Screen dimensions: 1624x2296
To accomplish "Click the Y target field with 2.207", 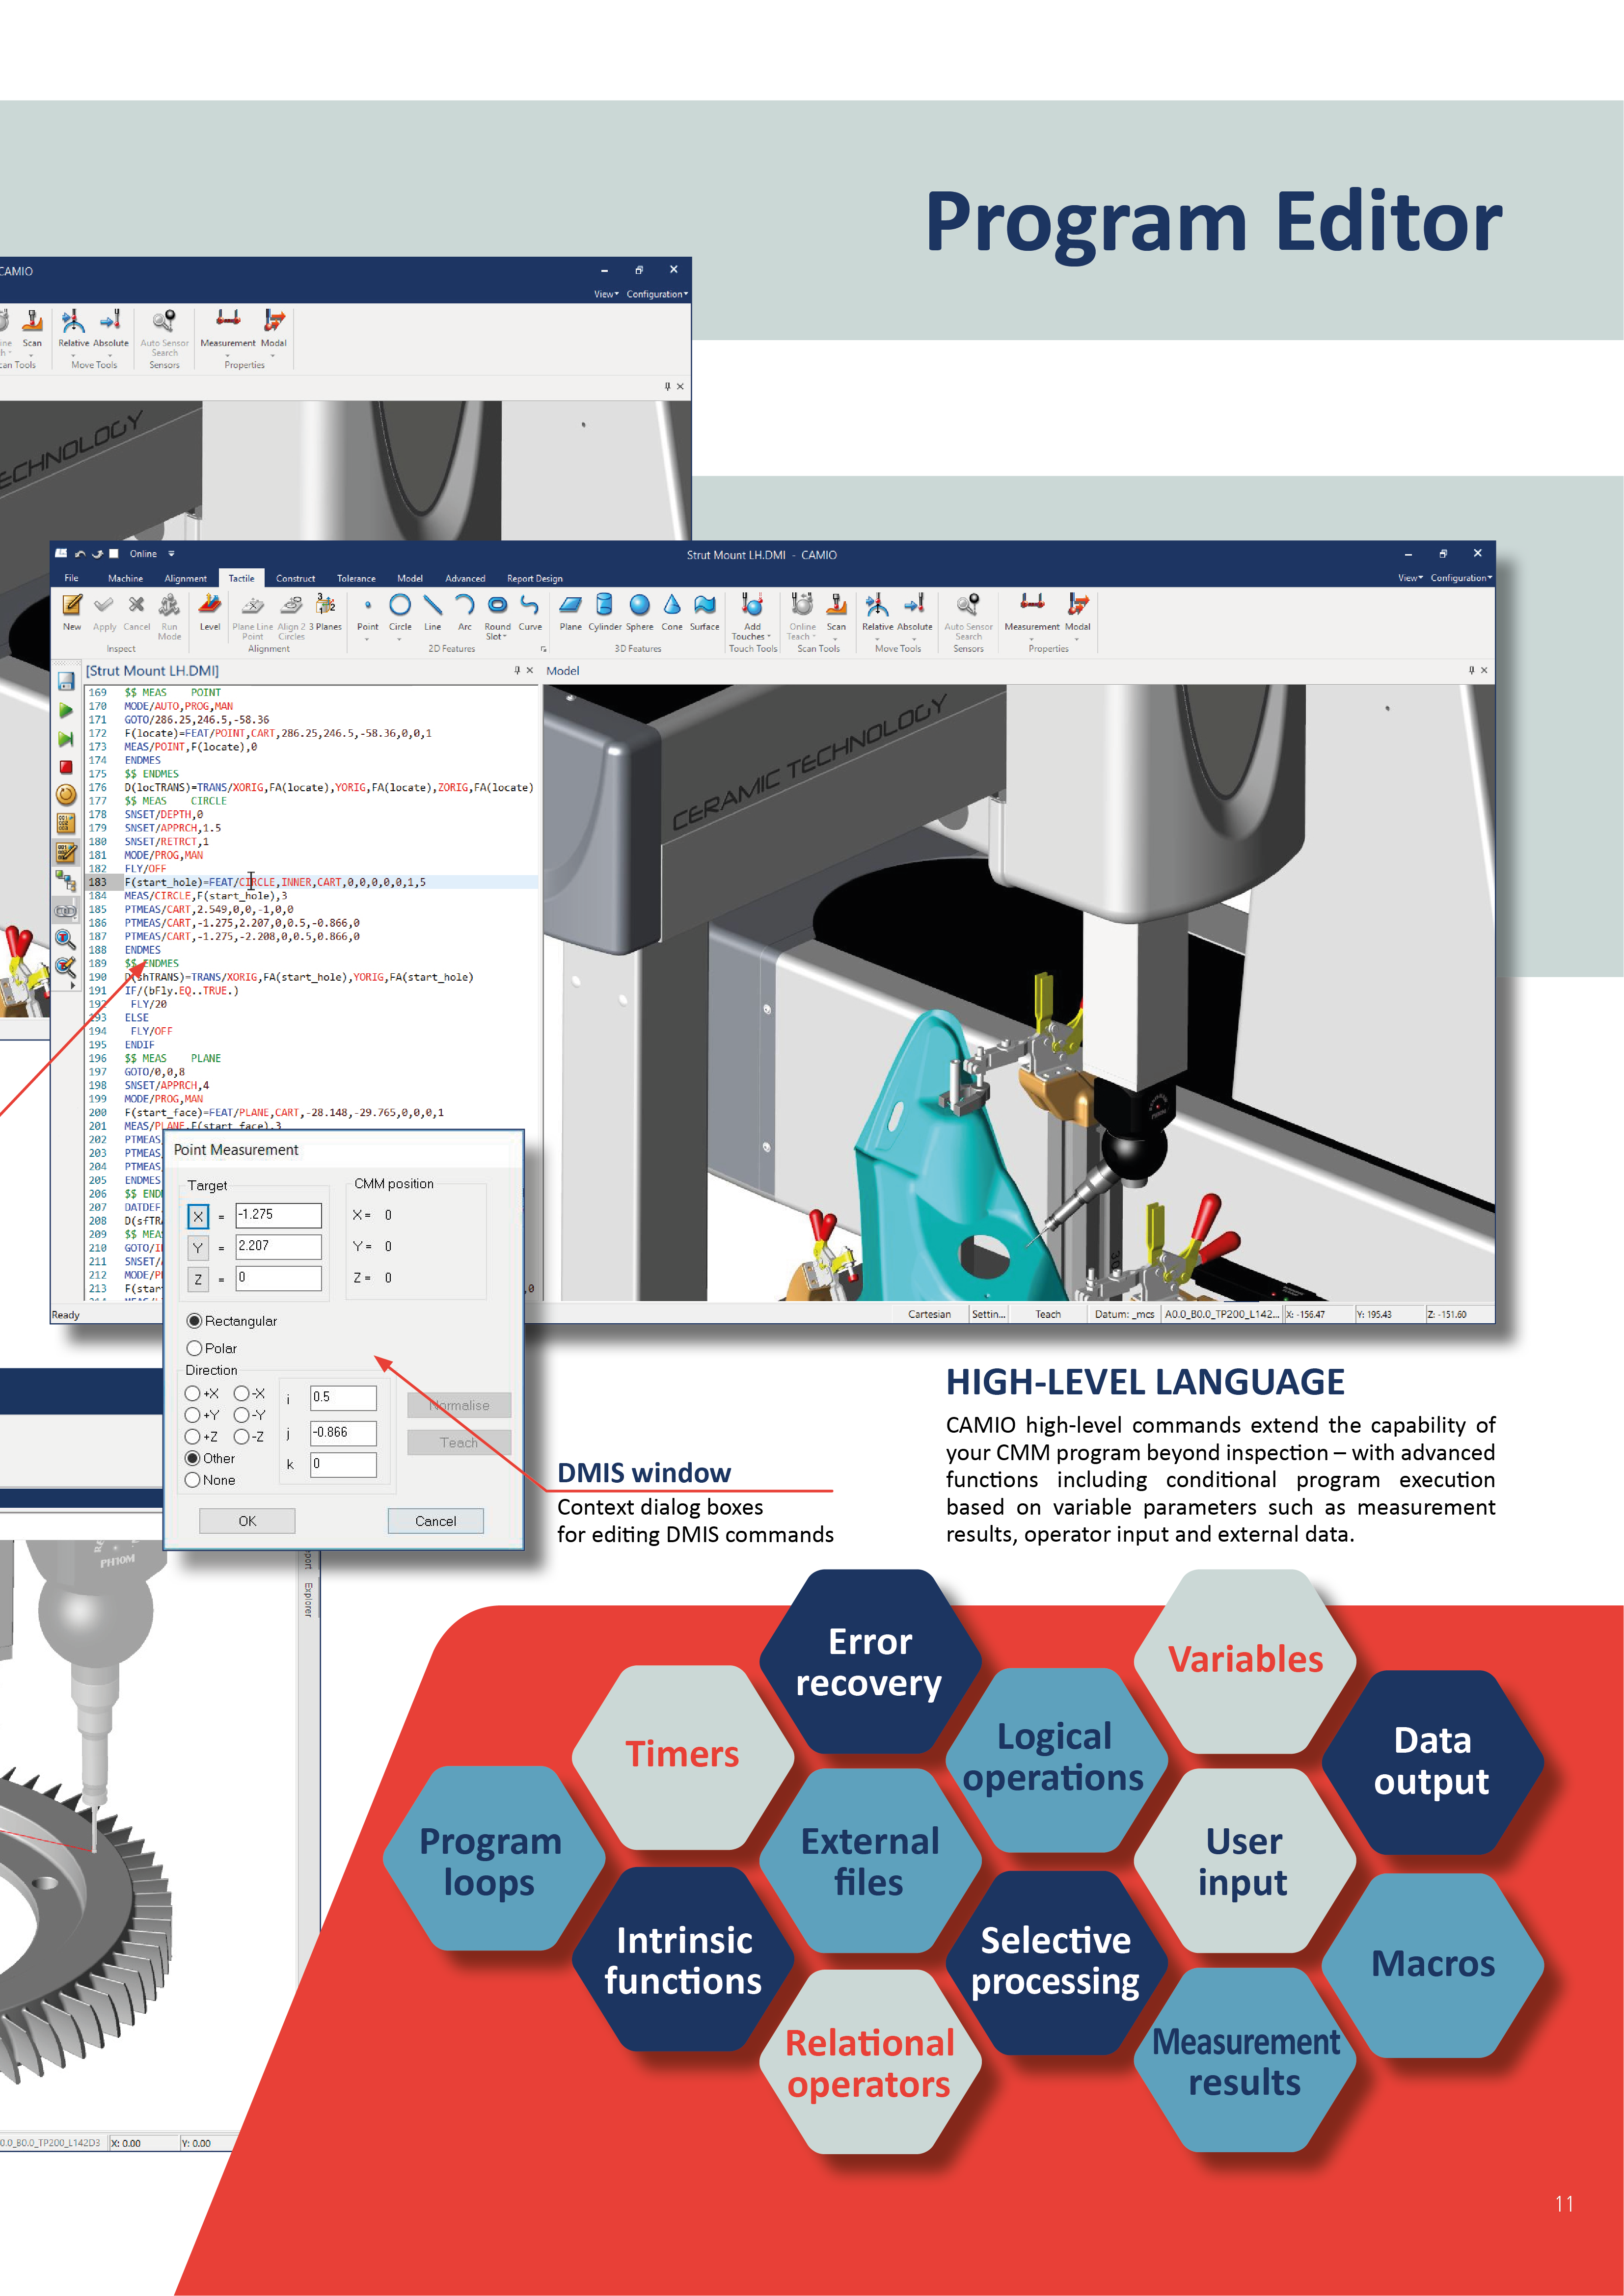I will pyautogui.click(x=278, y=1246).
